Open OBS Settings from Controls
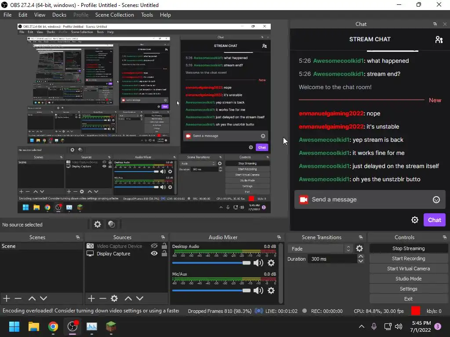 point(408,289)
